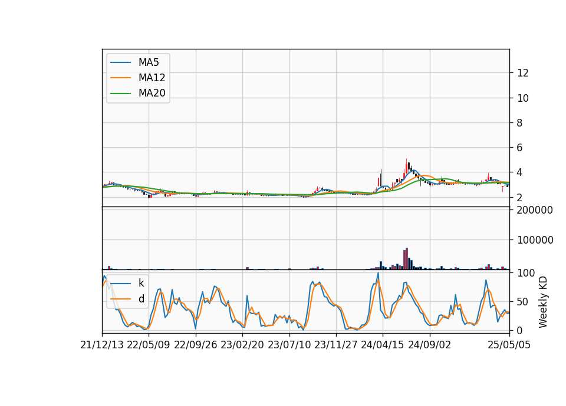Click the KD axis value 50
This screenshot has width=566, height=406.
pos(523,301)
